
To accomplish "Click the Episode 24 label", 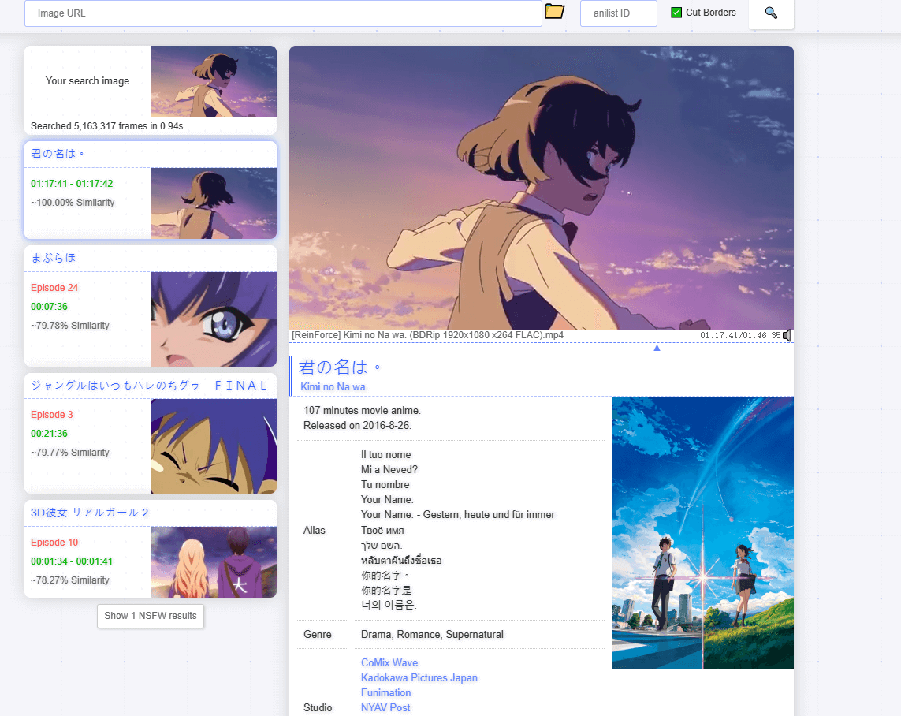I will (54, 287).
